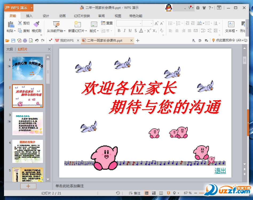The height and width of the screenshot is (200, 253).
Task: Expand the text direction dropdown
Action: tap(203, 23)
